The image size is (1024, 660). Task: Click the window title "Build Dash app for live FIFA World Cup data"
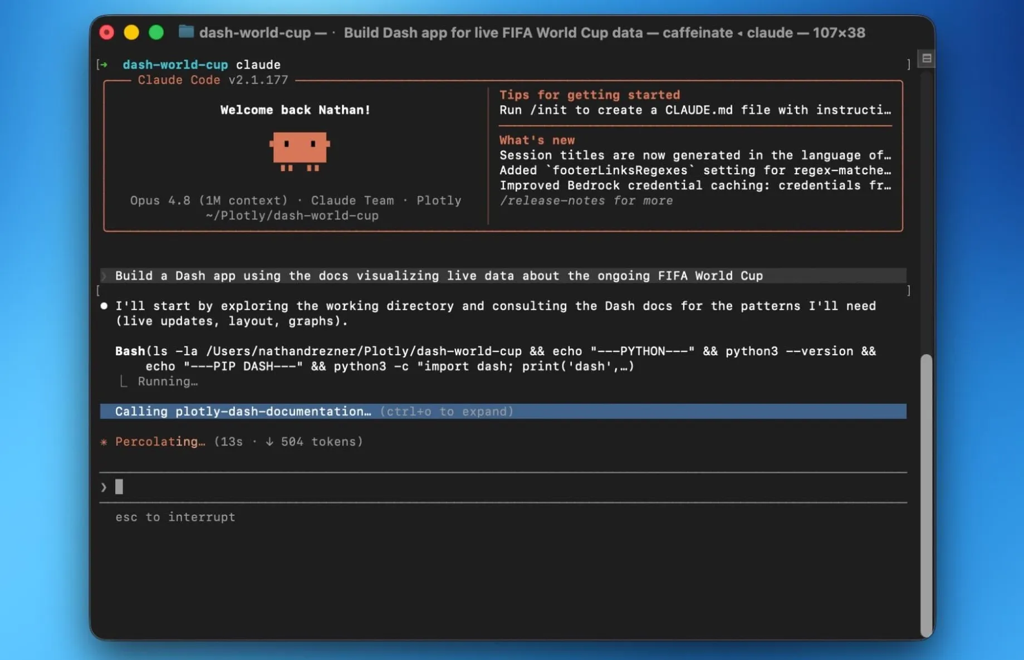click(493, 32)
